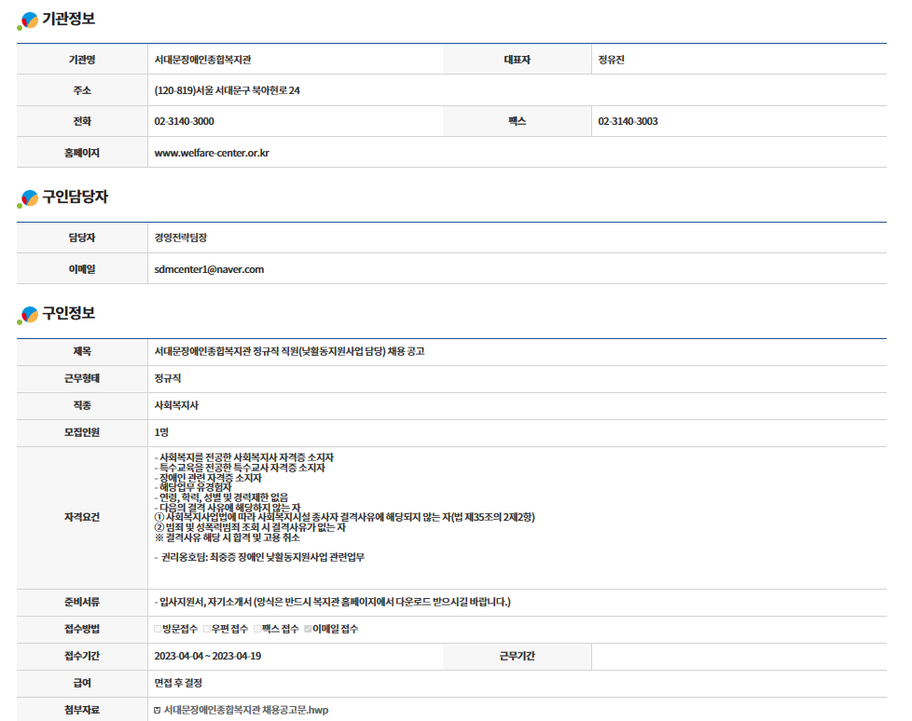This screenshot has width=912, height=721.
Task: Click the 제목 label cell
Action: coord(82,351)
